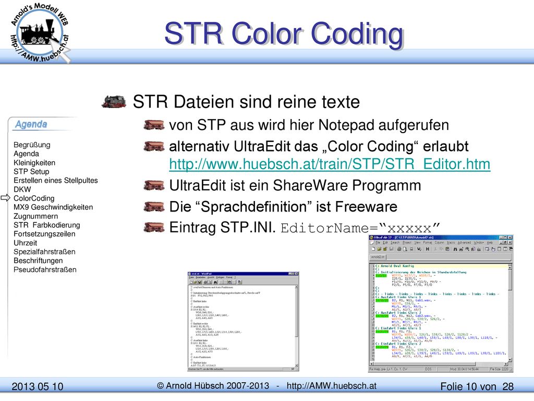Open the Search menu in UltraEdit
The image size is (534, 401).
coord(395,242)
